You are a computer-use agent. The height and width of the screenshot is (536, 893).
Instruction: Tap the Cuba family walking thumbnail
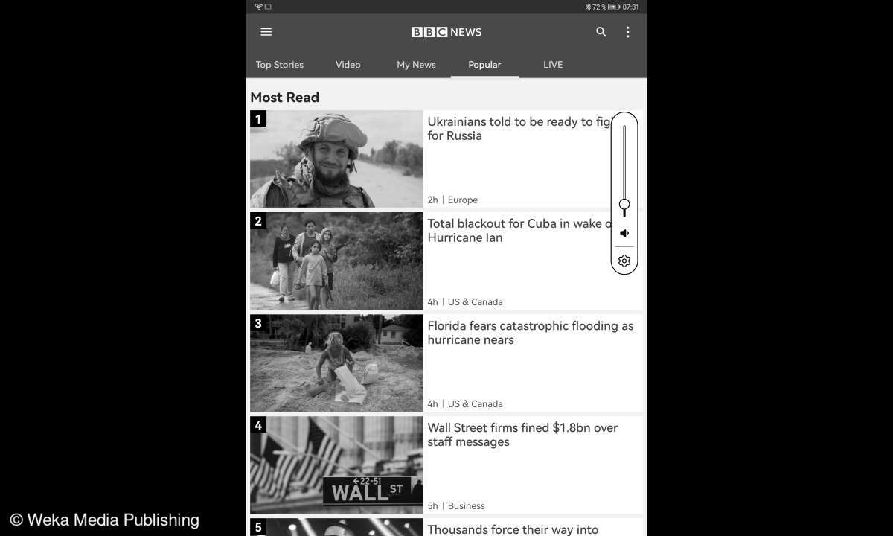point(336,261)
